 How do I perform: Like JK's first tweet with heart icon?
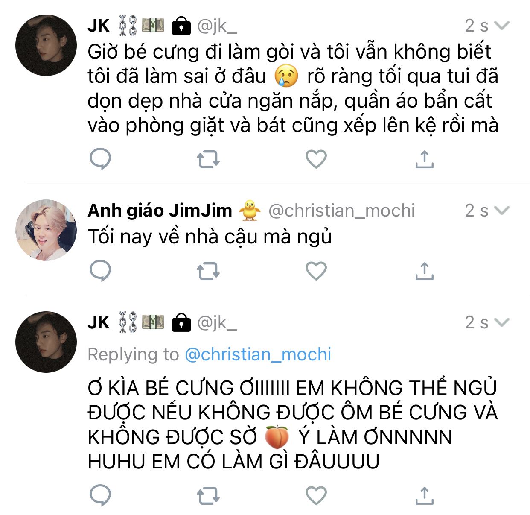click(x=316, y=159)
